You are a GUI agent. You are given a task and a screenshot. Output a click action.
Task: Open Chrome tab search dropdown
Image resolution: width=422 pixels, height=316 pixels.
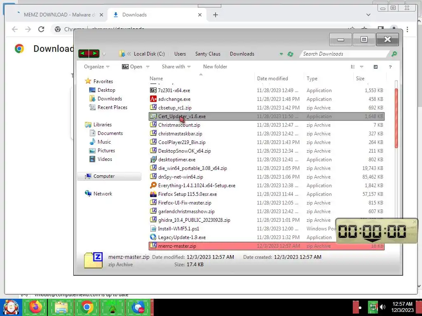[x=368, y=15]
